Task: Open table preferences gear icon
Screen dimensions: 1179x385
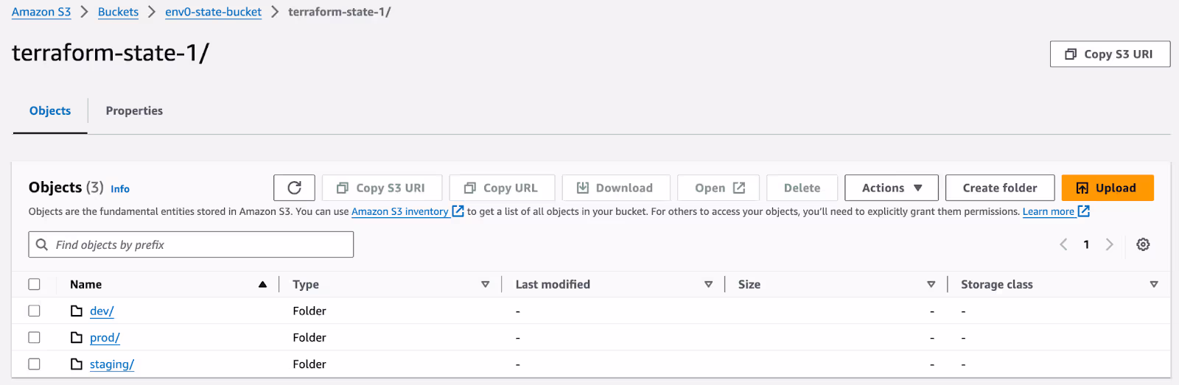Action: point(1143,244)
